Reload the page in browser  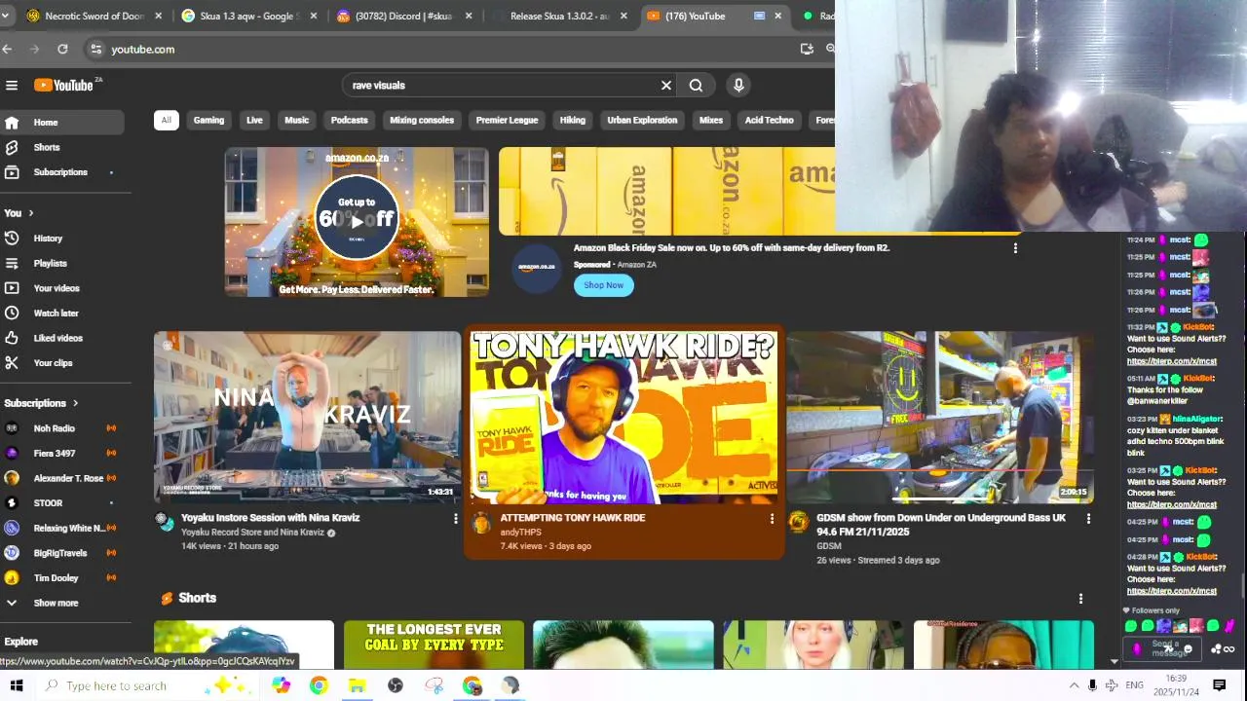click(x=62, y=49)
